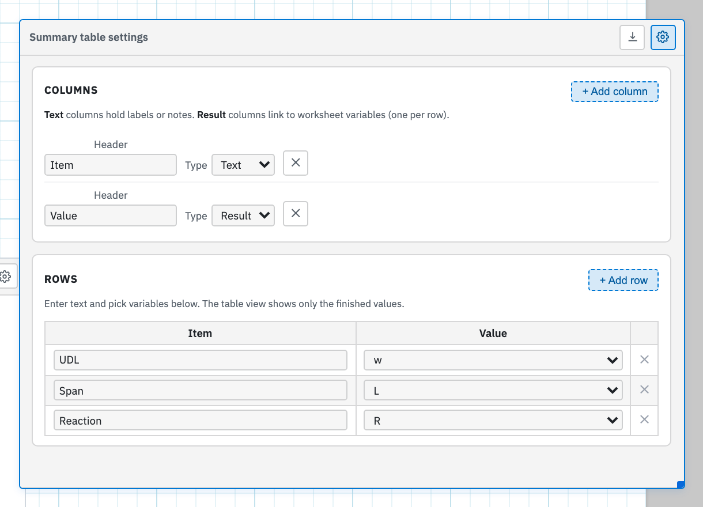Remove the Value column with X
This screenshot has width=703, height=507.
pyautogui.click(x=296, y=214)
